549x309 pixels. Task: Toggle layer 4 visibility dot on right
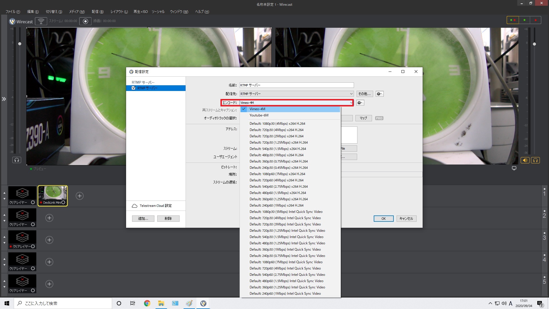pyautogui.click(x=544, y=255)
